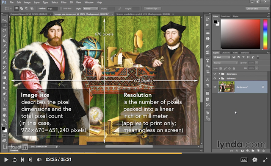
Task: Select the Zoom tool in toolbar
Action: [4, 120]
